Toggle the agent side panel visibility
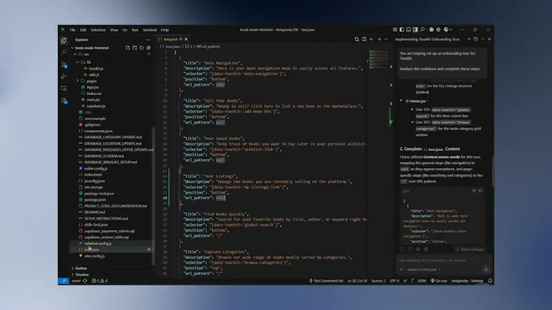The width and height of the screenshot is (552, 310). tap(415, 30)
